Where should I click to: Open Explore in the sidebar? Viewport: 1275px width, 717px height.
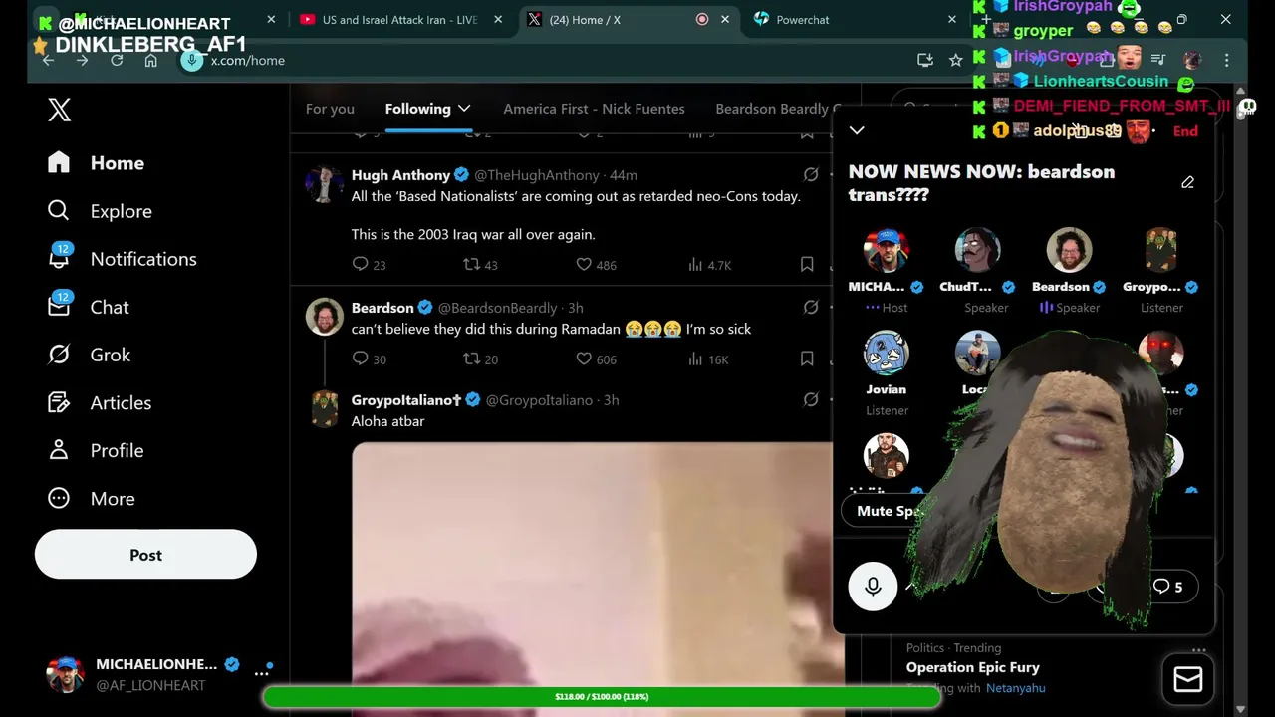point(100,211)
